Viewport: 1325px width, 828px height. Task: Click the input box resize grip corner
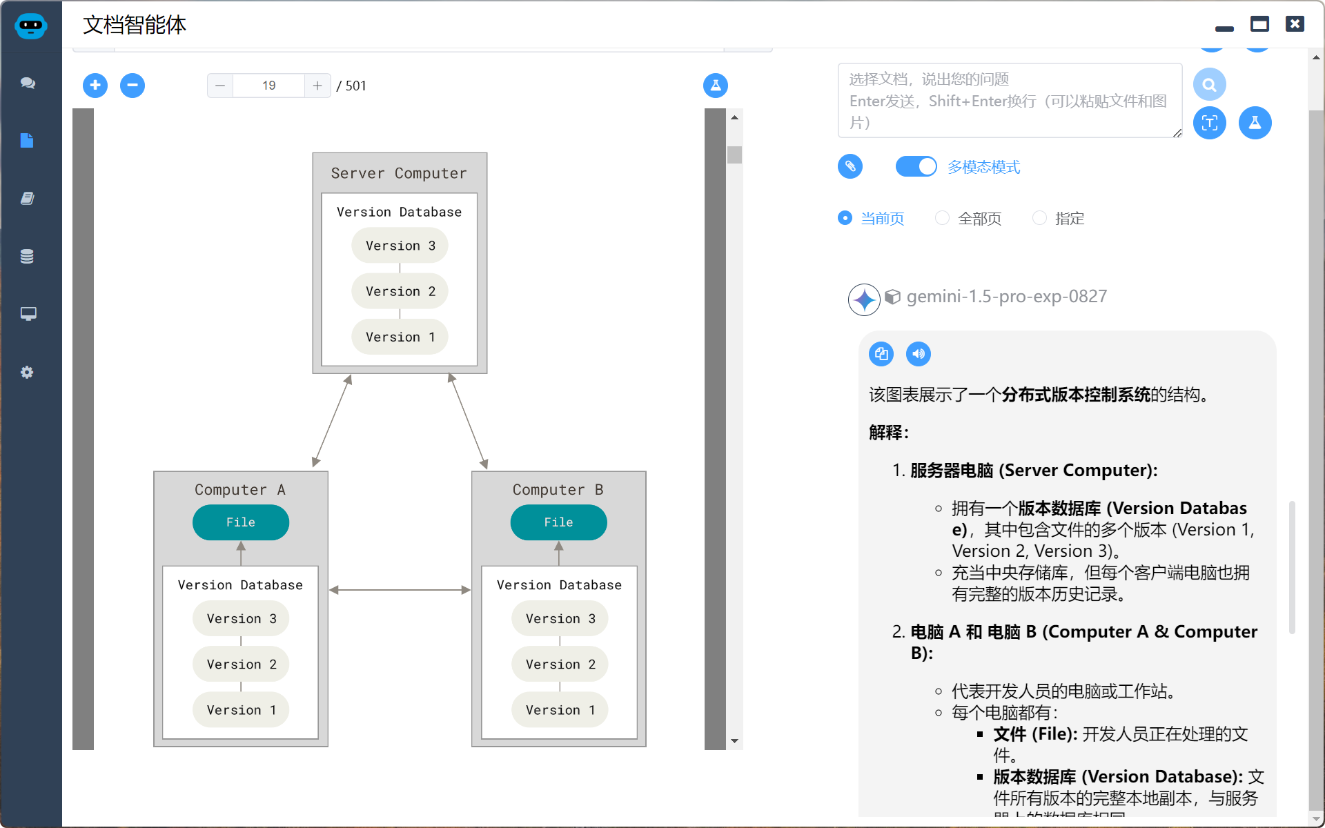pyautogui.click(x=1177, y=133)
